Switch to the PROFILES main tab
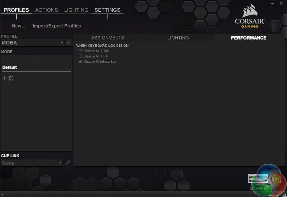The width and height of the screenshot is (287, 197). [x=16, y=10]
